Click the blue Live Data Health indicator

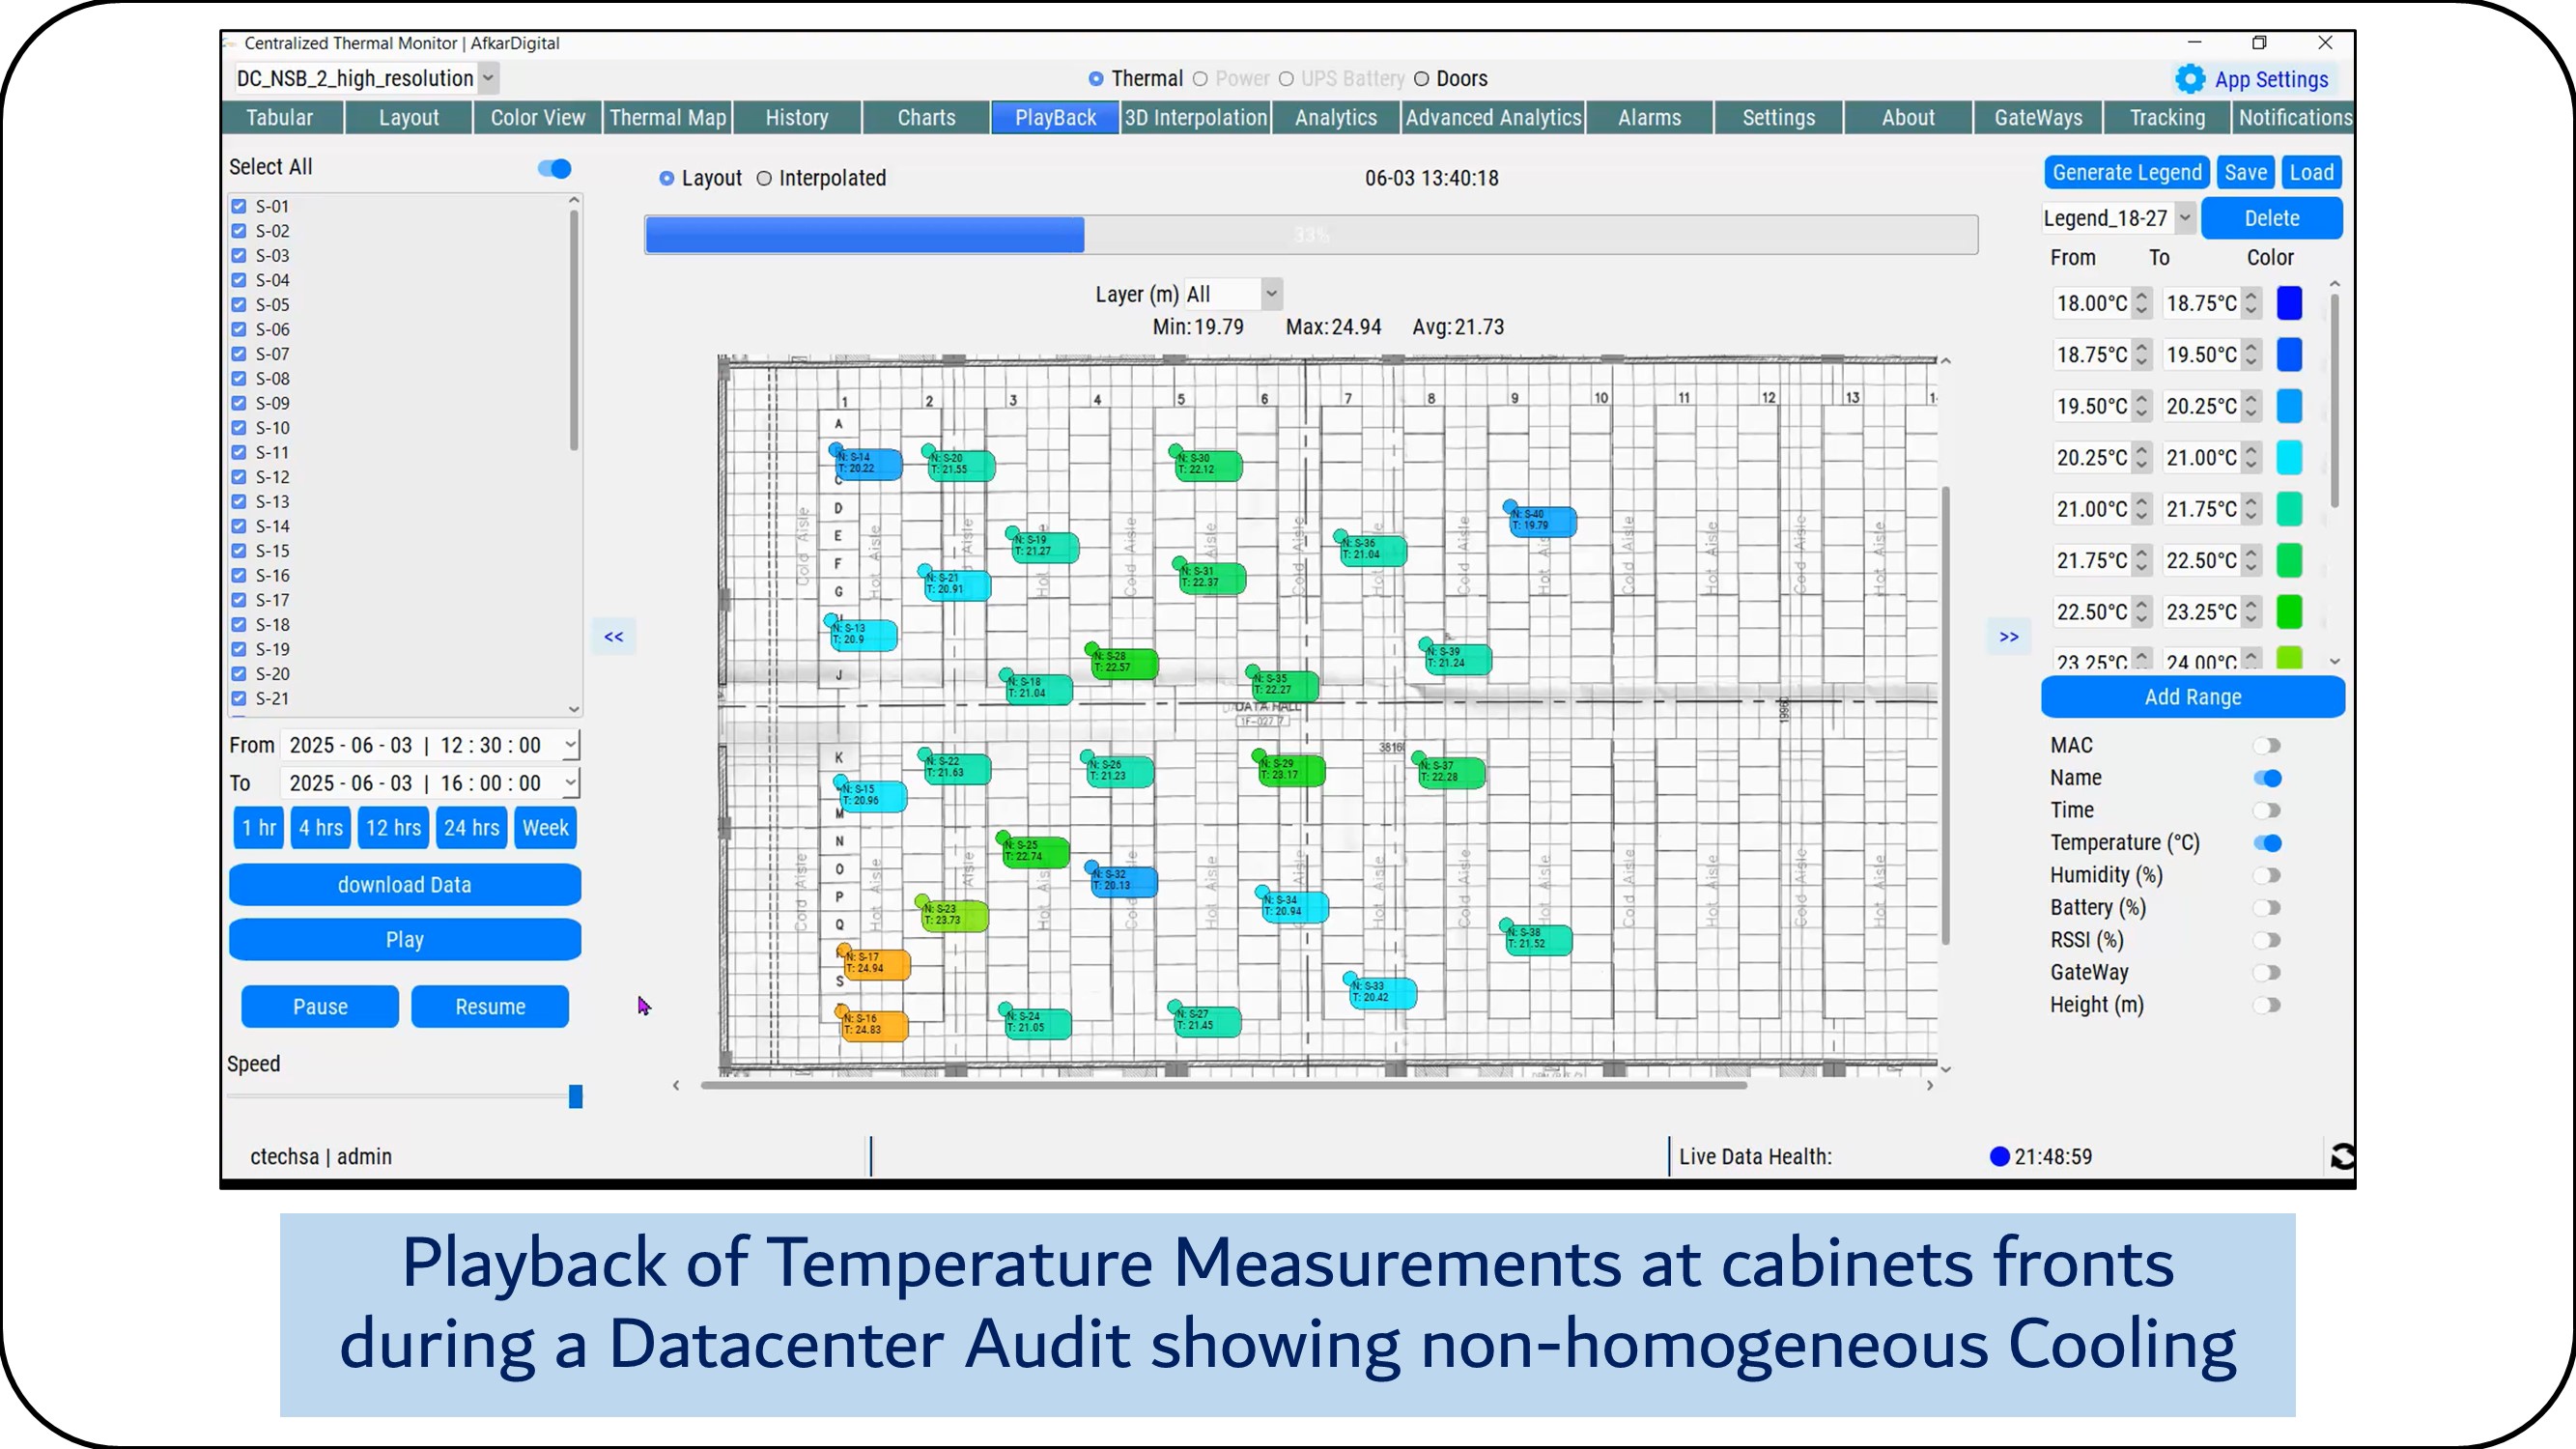pyautogui.click(x=1999, y=1156)
